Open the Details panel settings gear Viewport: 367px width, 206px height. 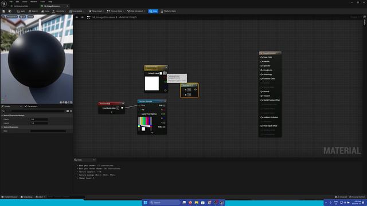pos(71,111)
